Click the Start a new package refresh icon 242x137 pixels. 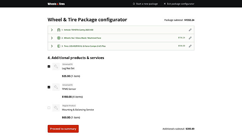point(134,4)
